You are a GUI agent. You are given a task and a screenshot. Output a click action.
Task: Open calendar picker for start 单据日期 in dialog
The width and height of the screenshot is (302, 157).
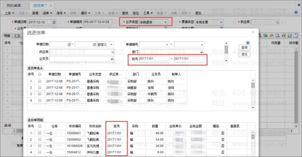click(x=69, y=44)
